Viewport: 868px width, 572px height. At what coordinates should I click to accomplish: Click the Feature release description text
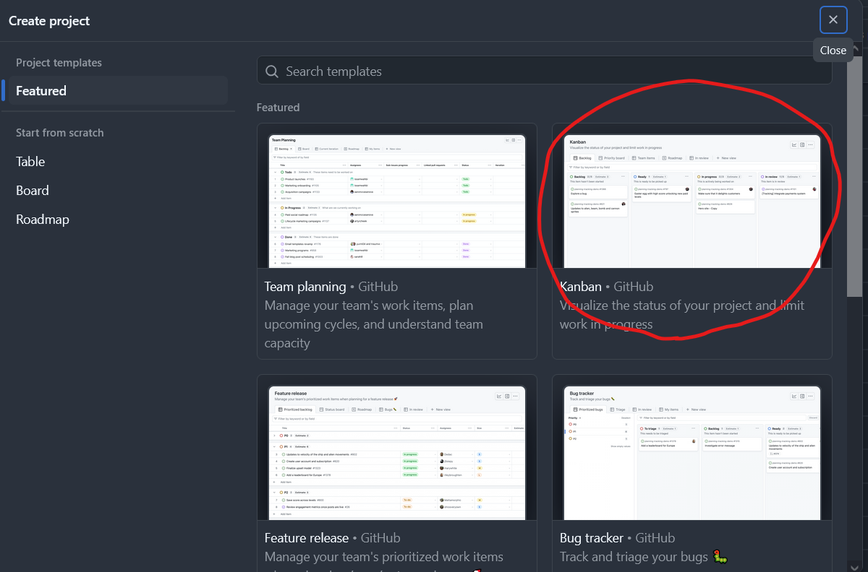click(x=383, y=557)
